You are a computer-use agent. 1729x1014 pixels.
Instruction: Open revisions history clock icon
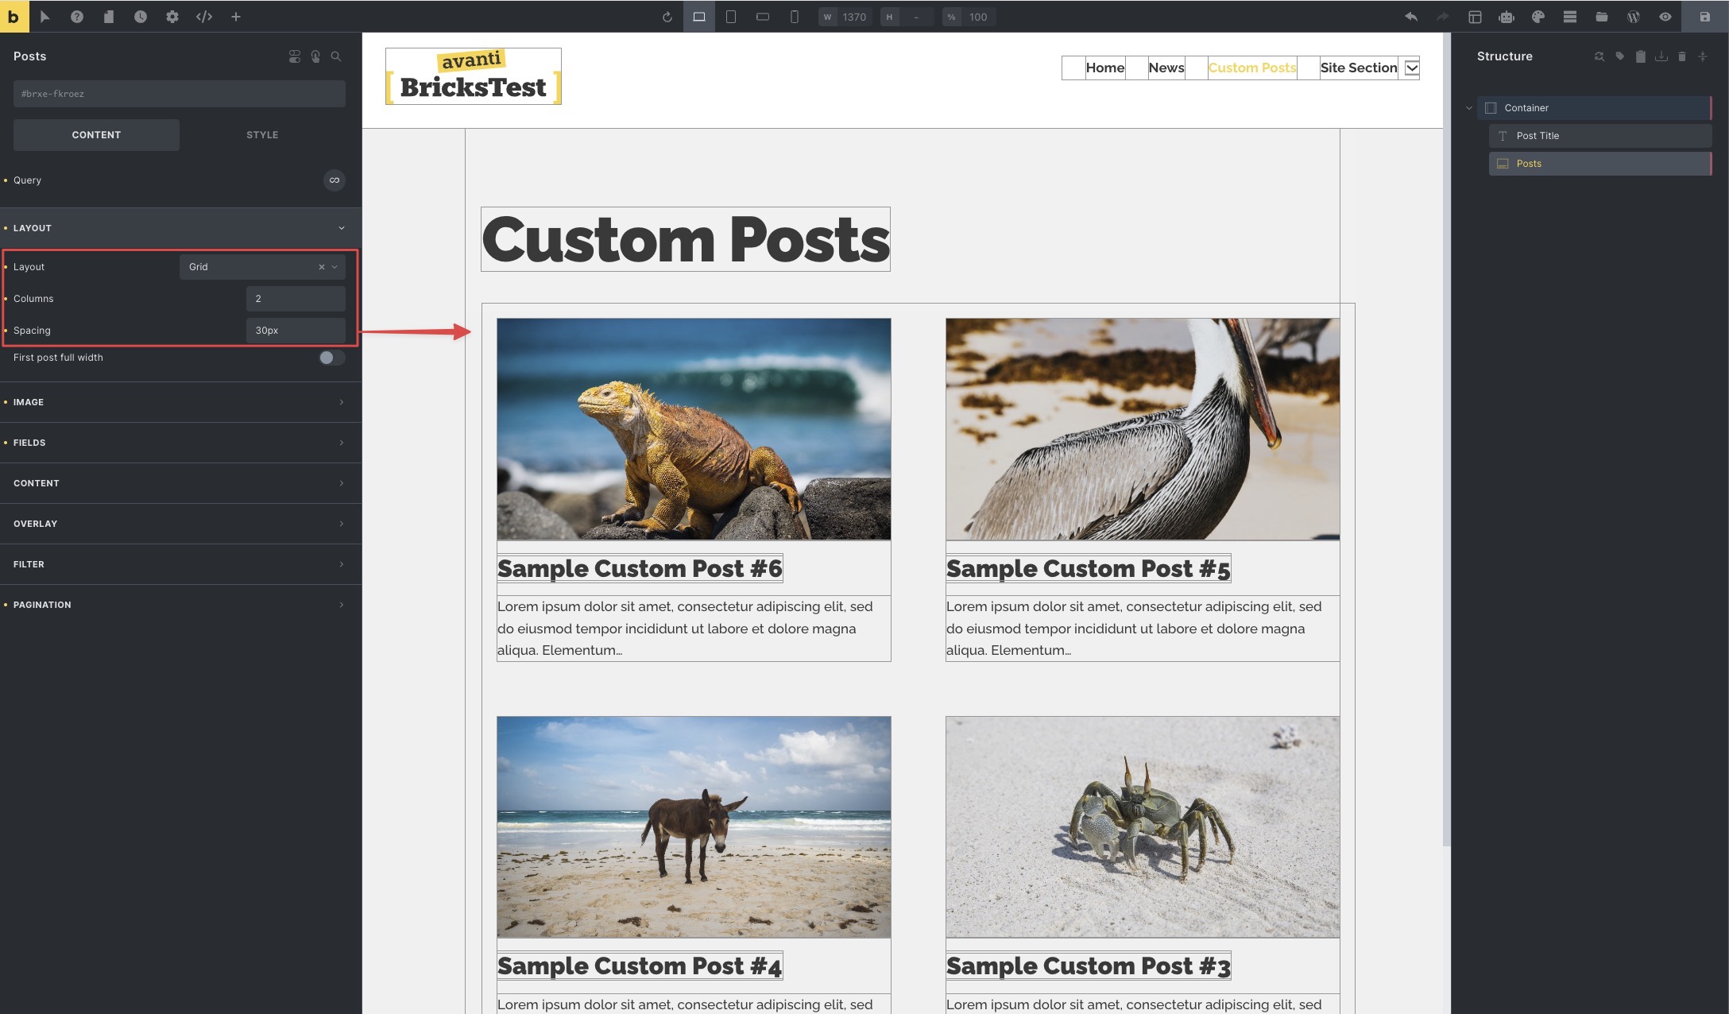(141, 17)
